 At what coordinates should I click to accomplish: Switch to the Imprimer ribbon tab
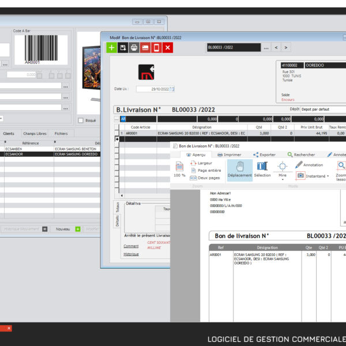(228, 155)
